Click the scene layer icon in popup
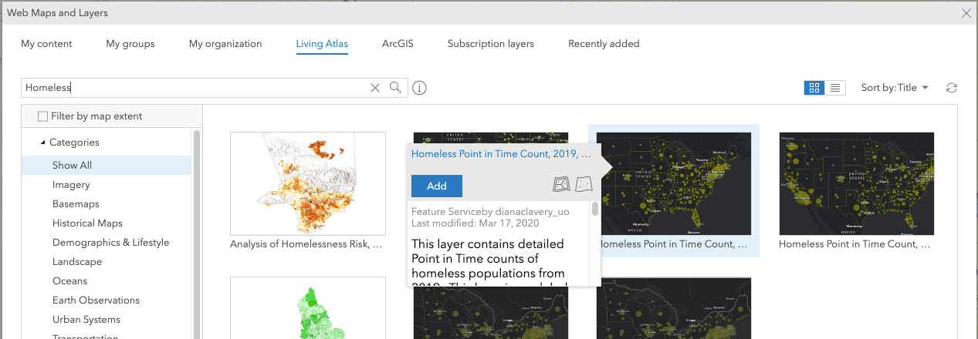 583,185
